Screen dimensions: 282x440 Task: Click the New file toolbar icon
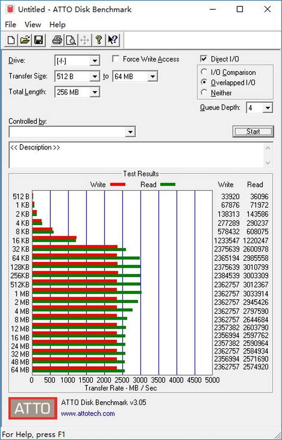point(11,40)
